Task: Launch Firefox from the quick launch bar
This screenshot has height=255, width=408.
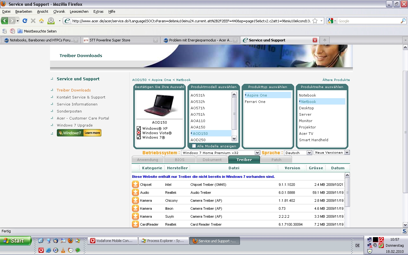Action: pyautogui.click(x=70, y=241)
